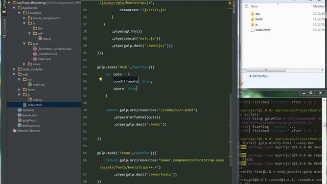Image resolution: width=327 pixels, height=184 pixels.
Task: Sort Explorer by Modifié column
Action: coord(318,7)
